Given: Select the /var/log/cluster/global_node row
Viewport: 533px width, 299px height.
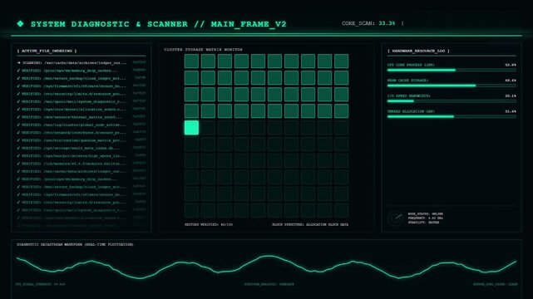Looking at the screenshot, I should 81,125.
